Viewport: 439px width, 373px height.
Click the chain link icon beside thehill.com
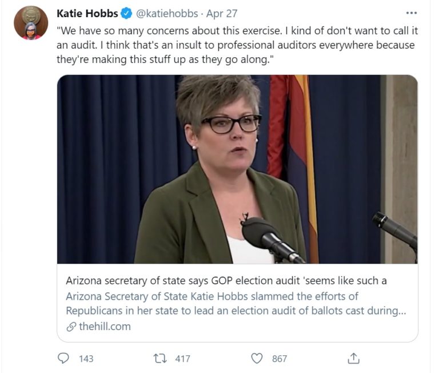click(71, 327)
